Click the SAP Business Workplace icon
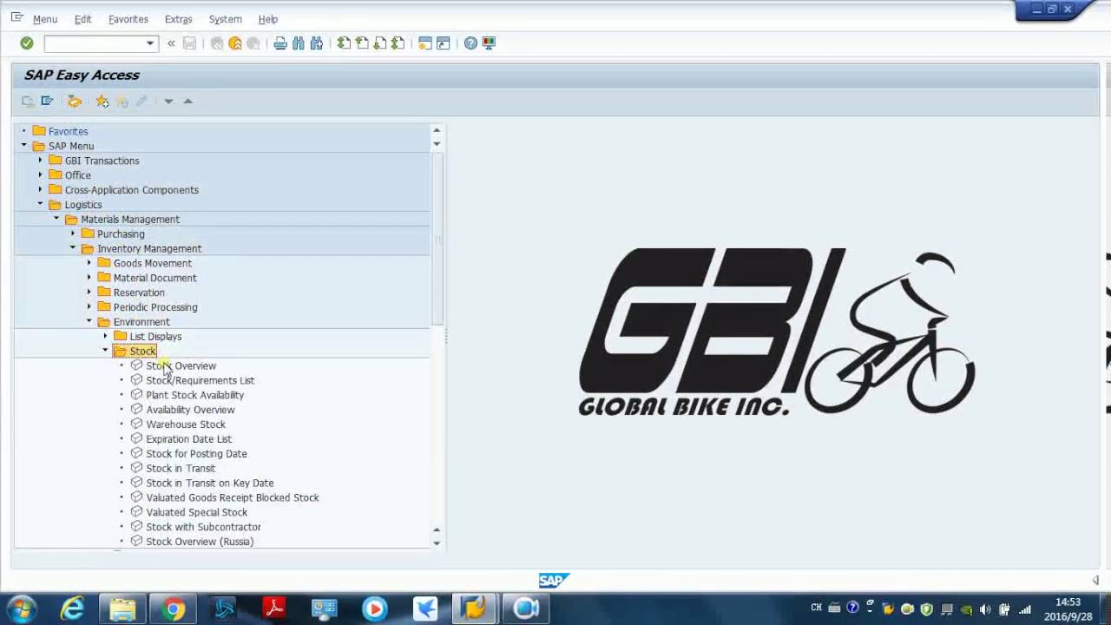This screenshot has height=625, width=1111. coord(75,102)
